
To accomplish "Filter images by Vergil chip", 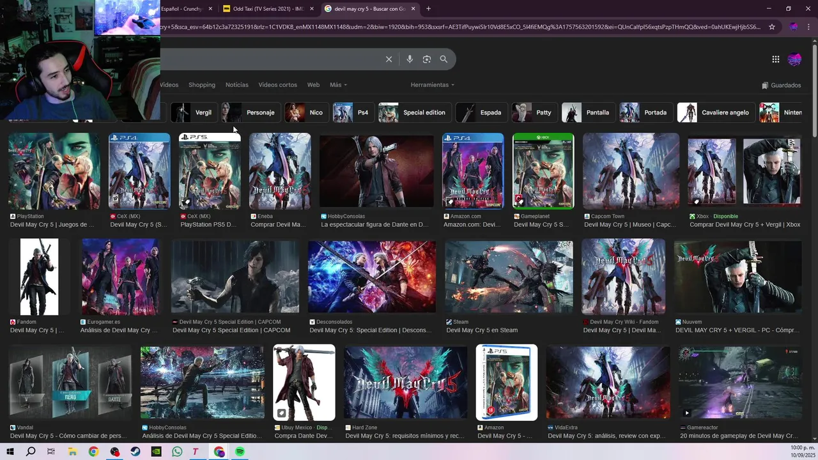I will point(193,112).
